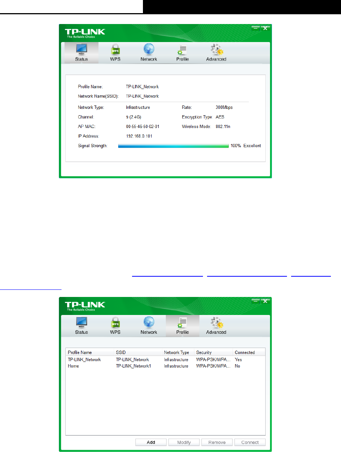Close the upper Status window
Screen dimensions: 341x452
pos(265,29)
